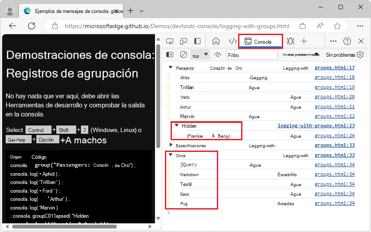Toggle the live expression eye icon

[x=218, y=55]
